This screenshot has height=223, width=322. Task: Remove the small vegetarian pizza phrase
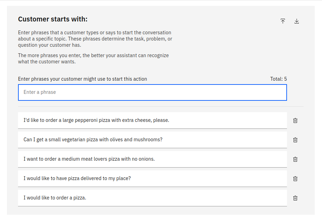click(295, 140)
